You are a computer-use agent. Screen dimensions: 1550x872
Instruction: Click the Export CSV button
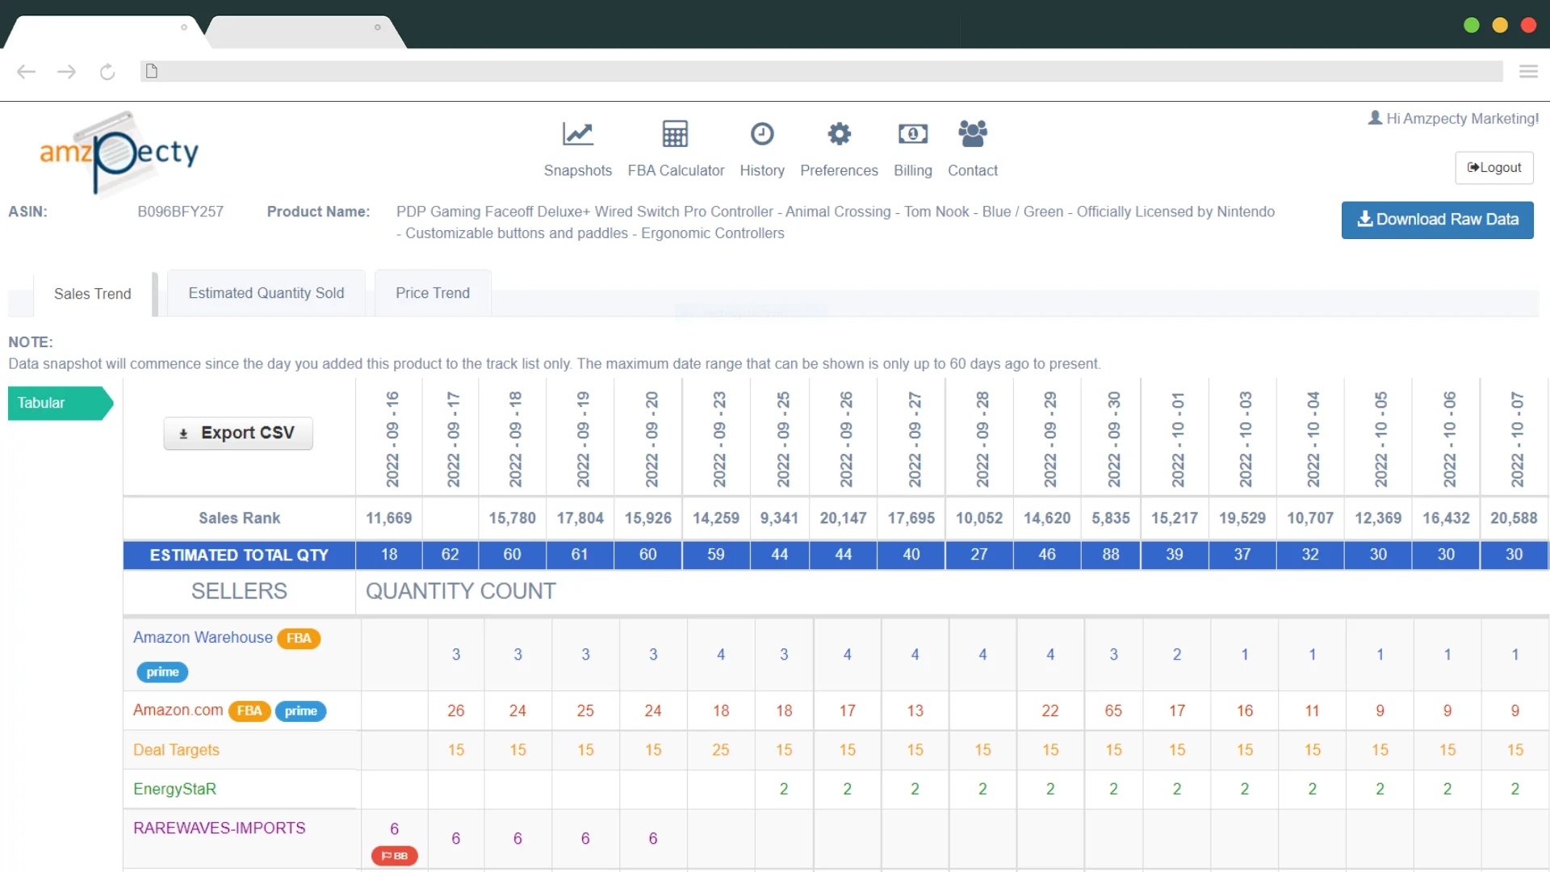(237, 432)
